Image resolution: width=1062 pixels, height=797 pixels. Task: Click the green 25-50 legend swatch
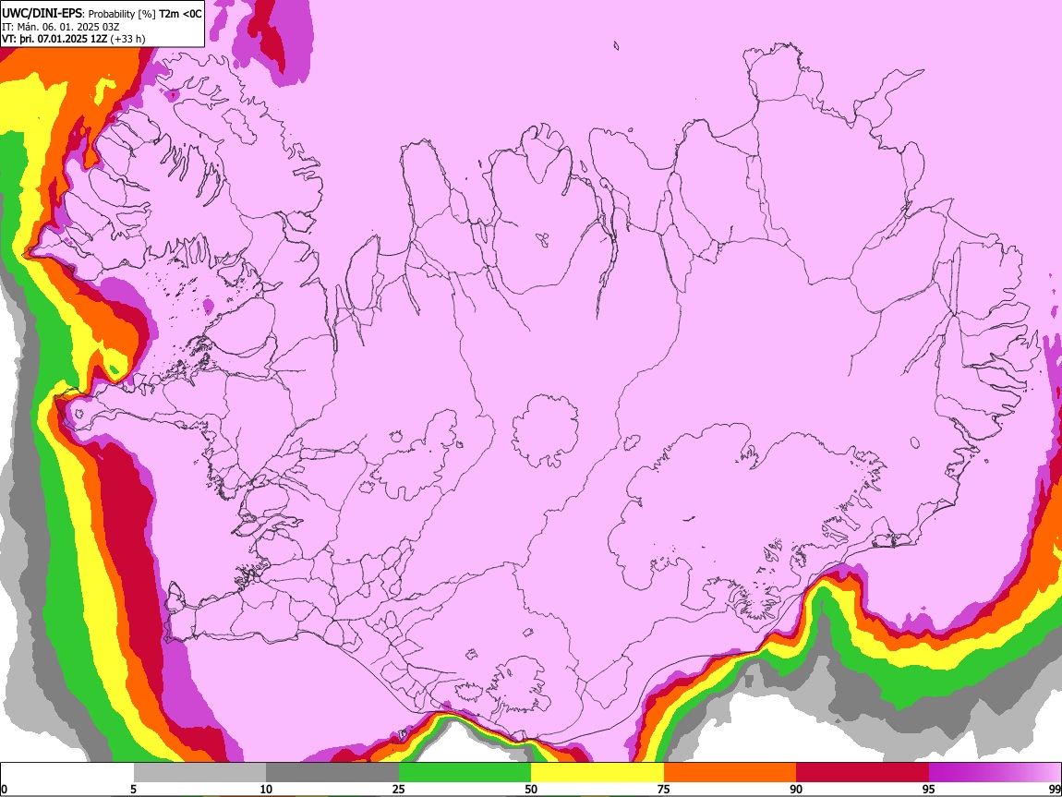465,772
